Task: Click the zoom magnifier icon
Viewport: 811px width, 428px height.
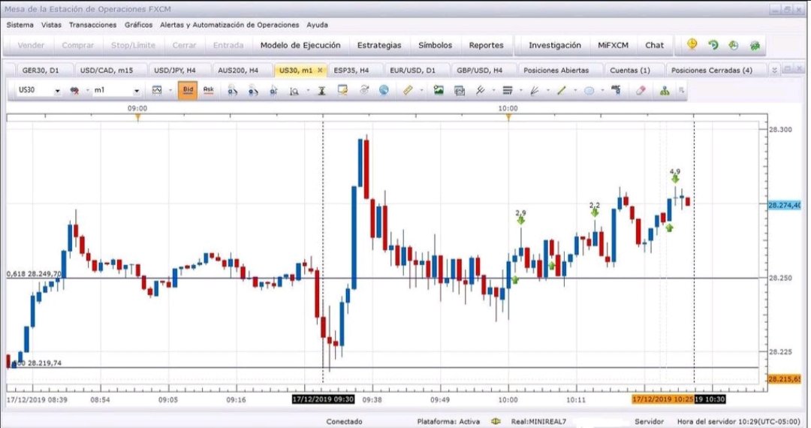Action: click(x=294, y=90)
